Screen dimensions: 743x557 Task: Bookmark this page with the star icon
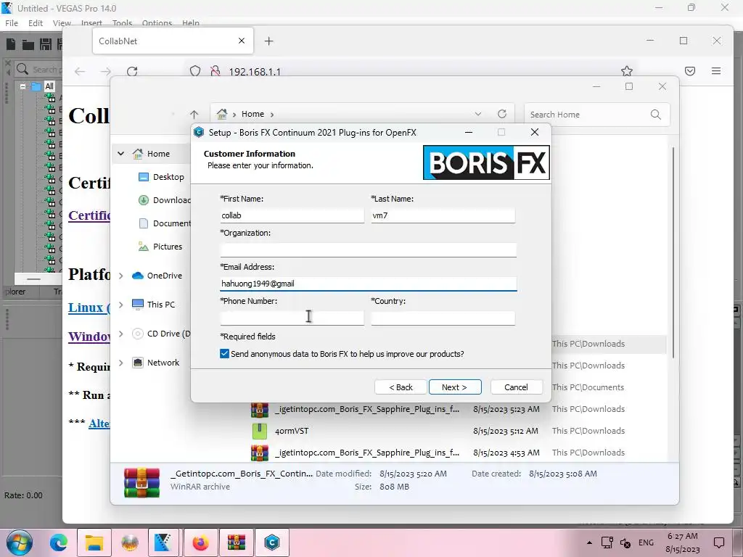pos(627,71)
